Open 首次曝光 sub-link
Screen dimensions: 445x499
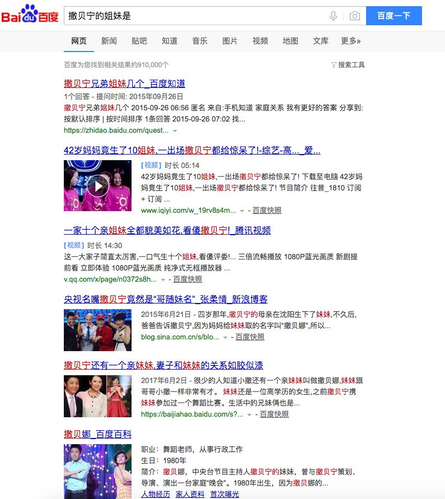224,494
